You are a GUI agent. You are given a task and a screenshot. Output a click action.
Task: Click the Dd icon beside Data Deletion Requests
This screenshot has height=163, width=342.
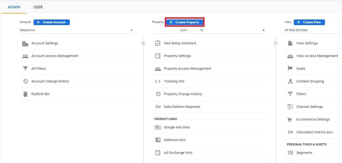158,107
